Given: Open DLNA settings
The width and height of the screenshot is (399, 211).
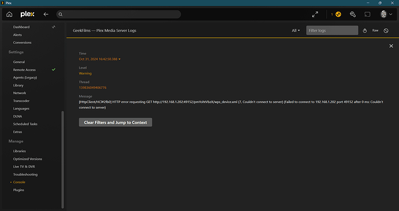Looking at the screenshot, I should pos(17,116).
